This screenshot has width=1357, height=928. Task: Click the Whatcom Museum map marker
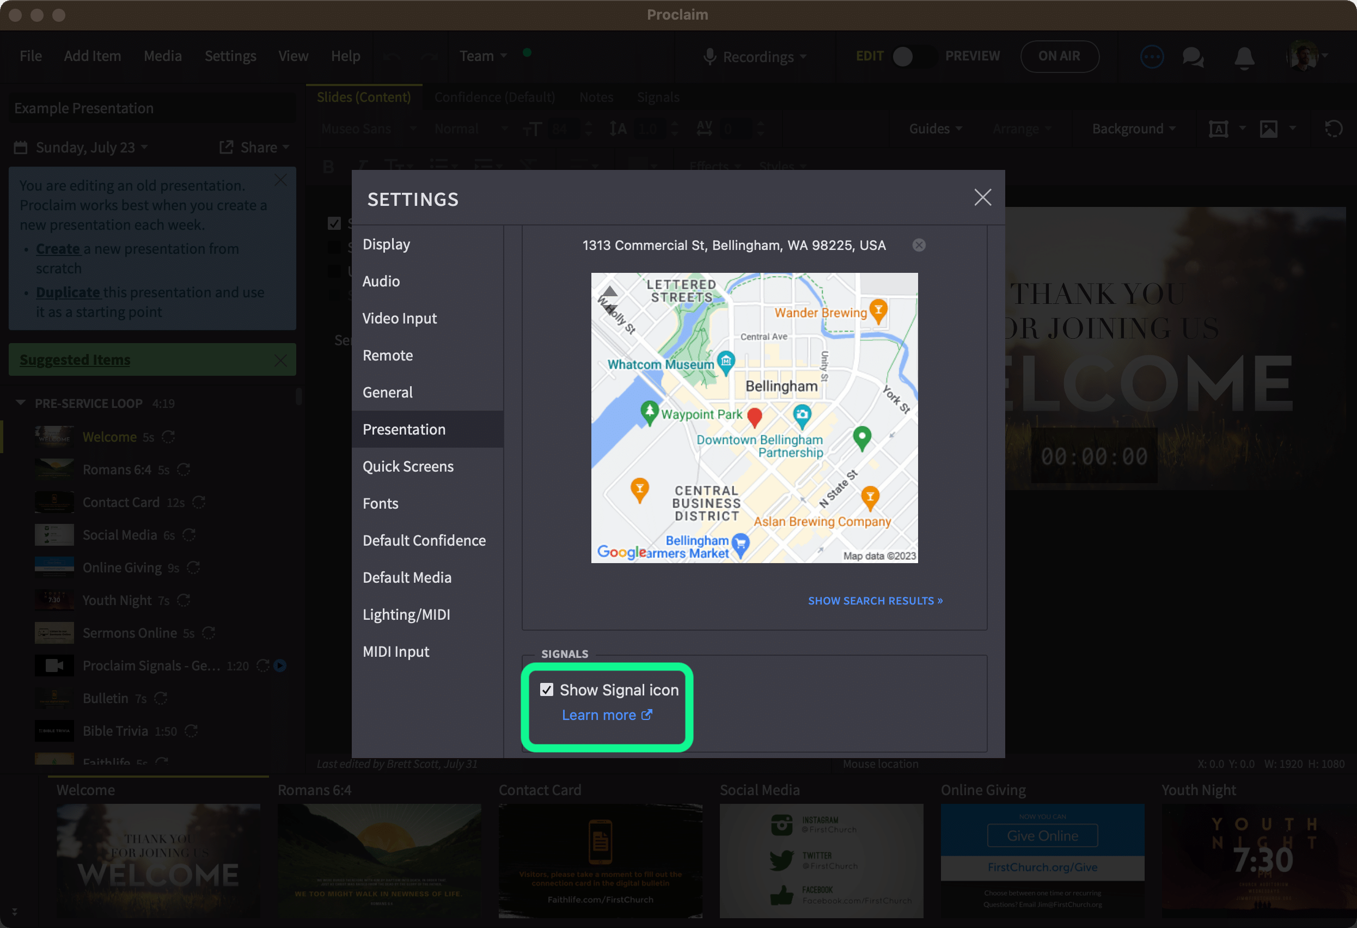coord(726,362)
